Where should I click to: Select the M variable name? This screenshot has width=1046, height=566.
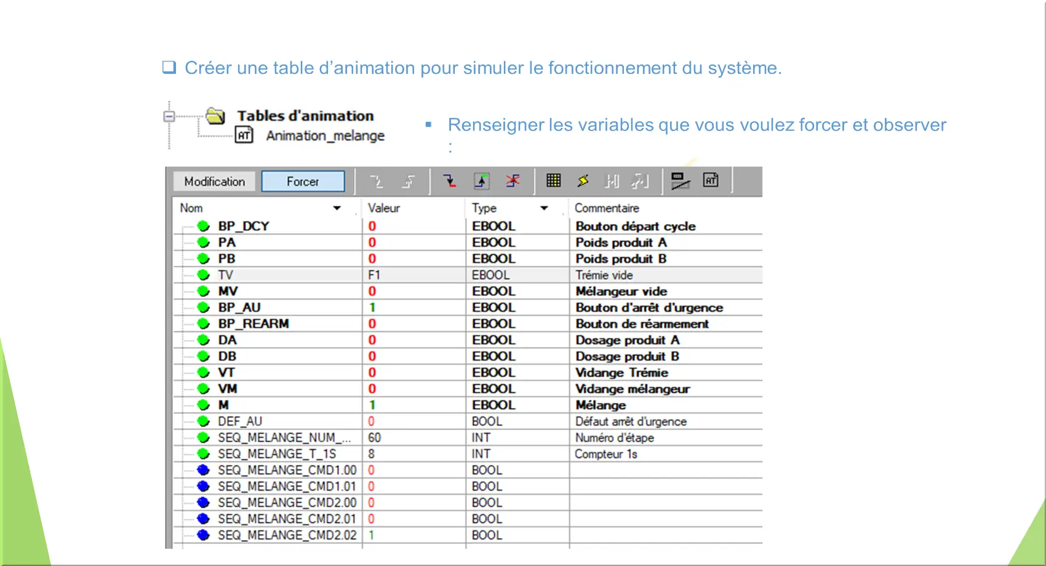coord(223,405)
